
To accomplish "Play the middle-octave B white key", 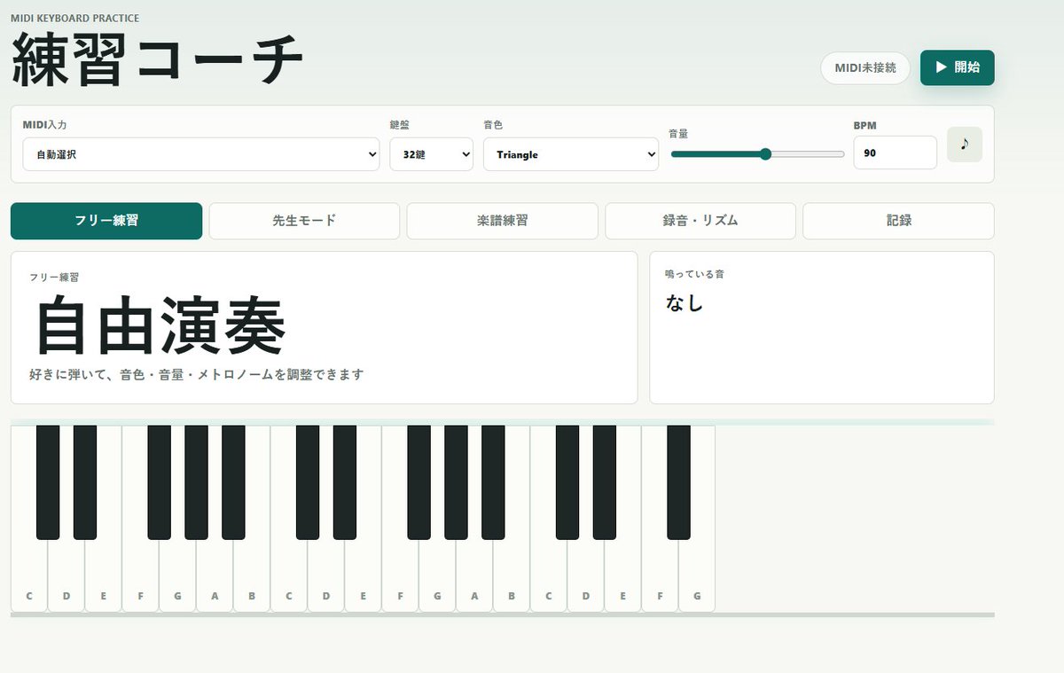I will [512, 576].
